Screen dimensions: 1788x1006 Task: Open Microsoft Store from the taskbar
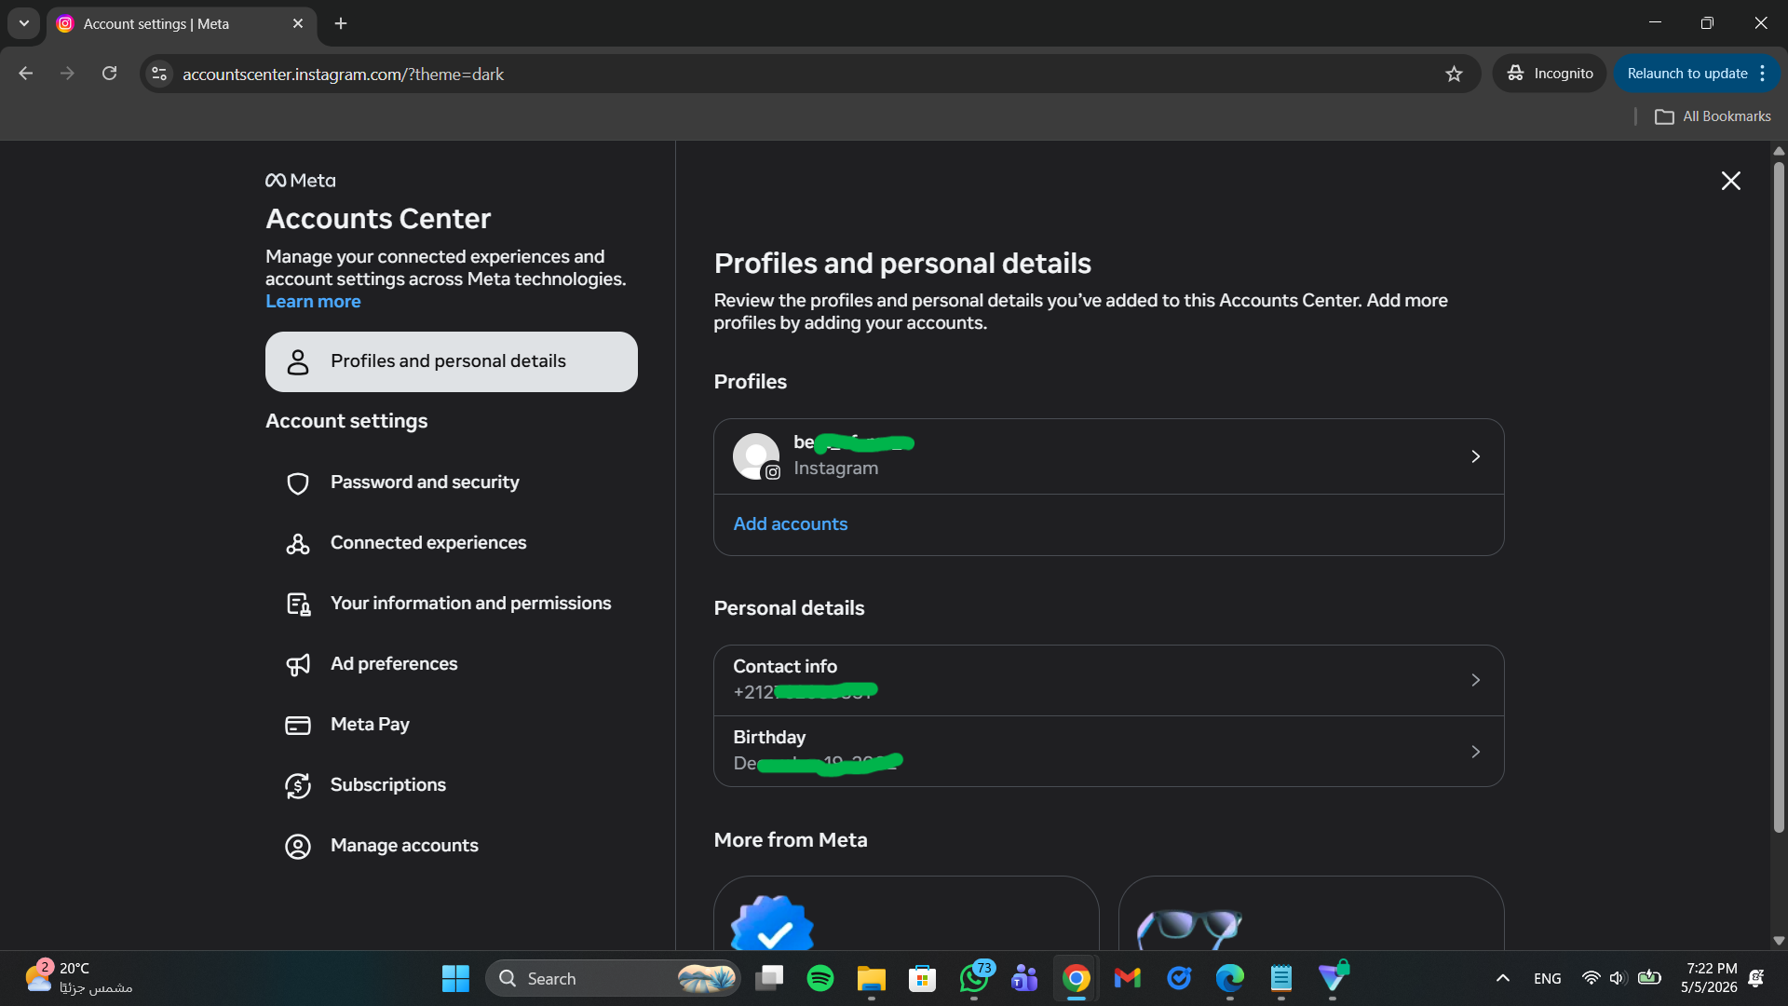(x=923, y=979)
